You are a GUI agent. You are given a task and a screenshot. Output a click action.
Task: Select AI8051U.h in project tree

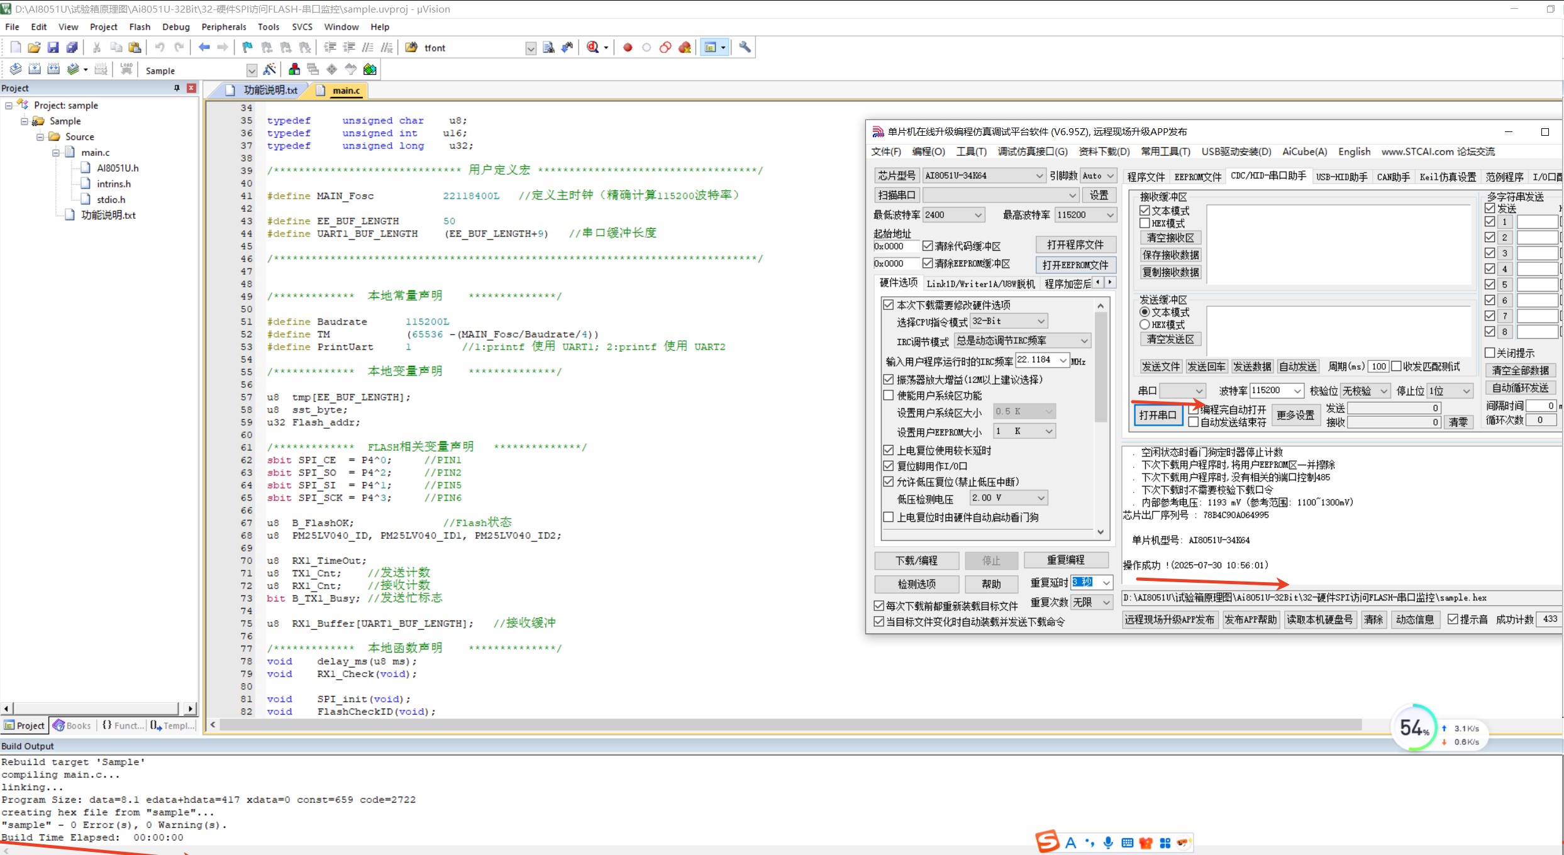click(x=118, y=168)
